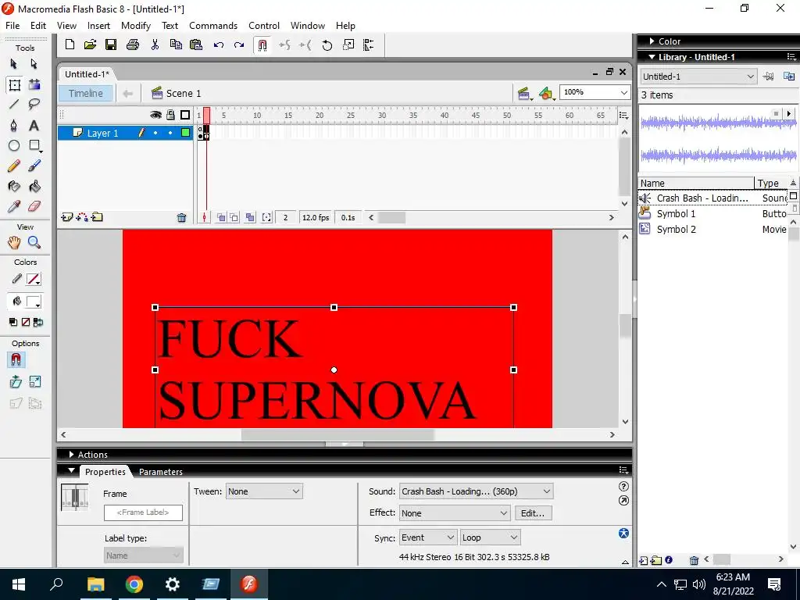
Task: Select the Brush tool
Action: pos(34,166)
